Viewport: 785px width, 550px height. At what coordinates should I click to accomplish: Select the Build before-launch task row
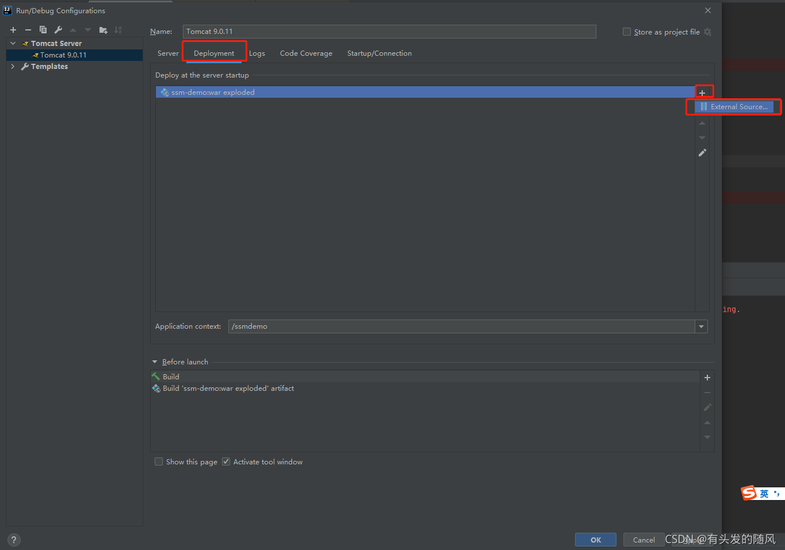coord(425,376)
